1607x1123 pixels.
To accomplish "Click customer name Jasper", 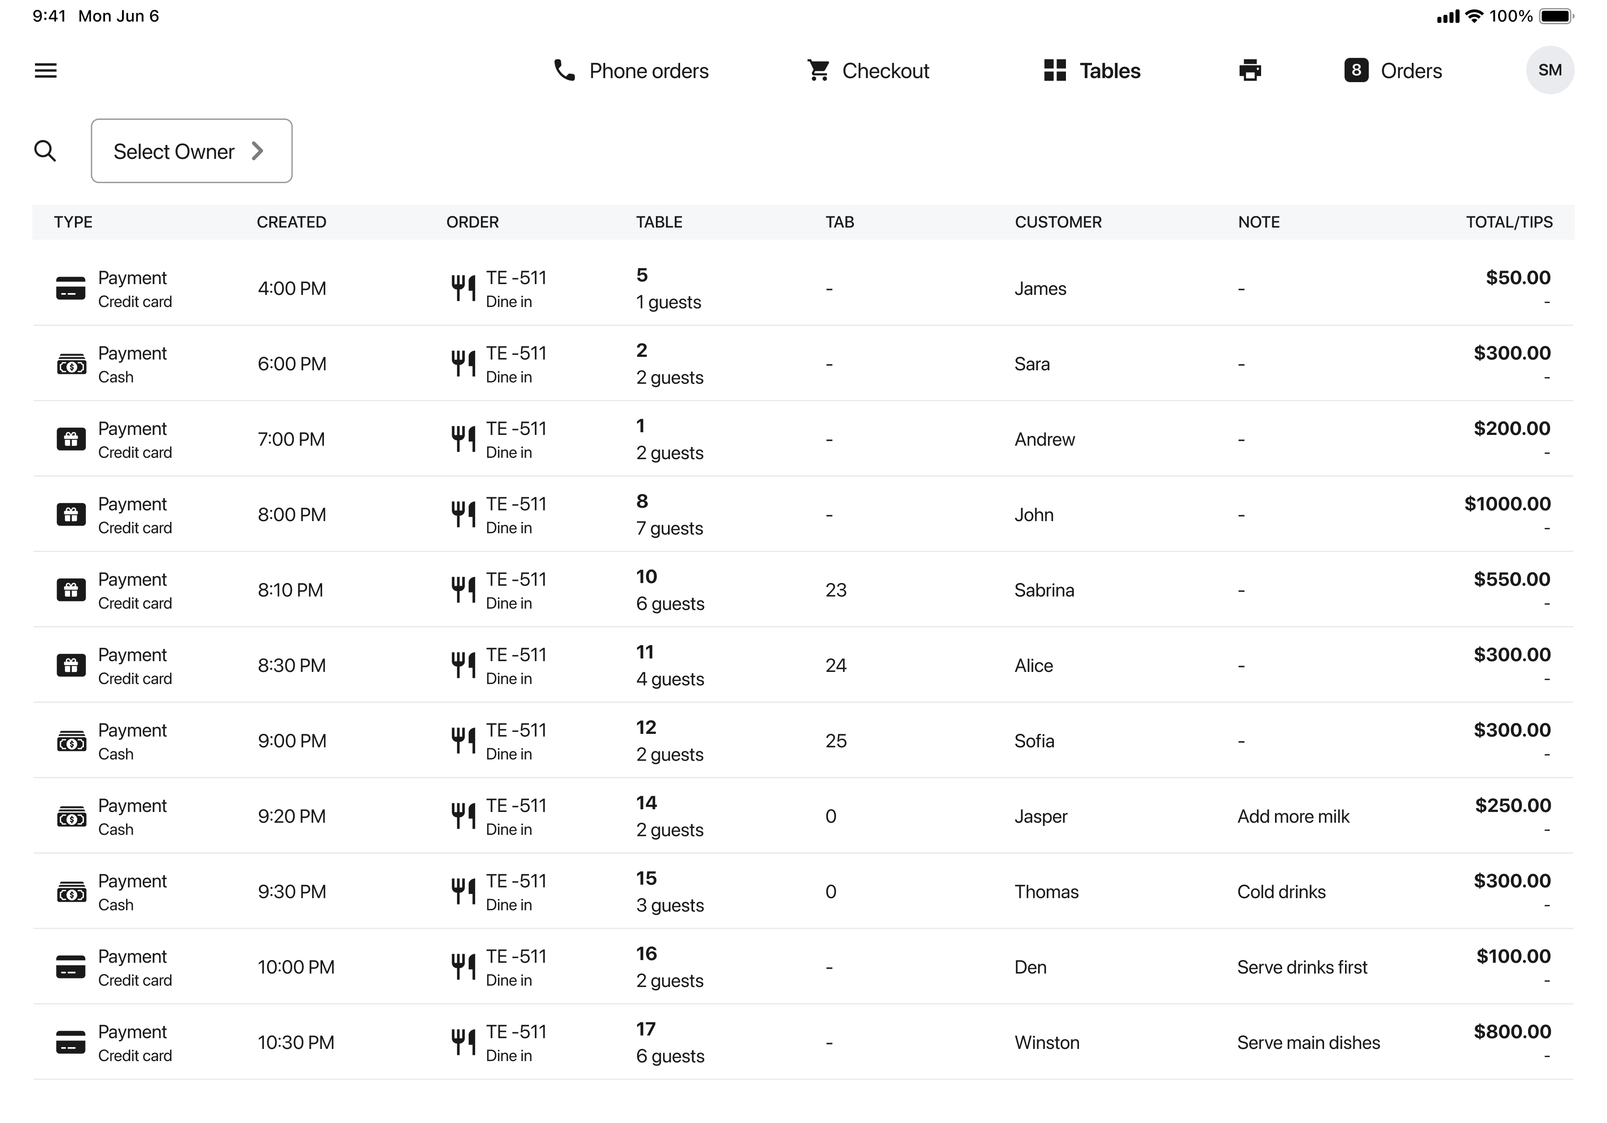I will coord(1041,816).
